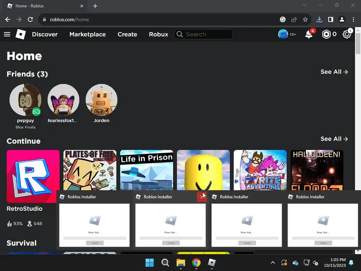The width and height of the screenshot is (361, 271).
Task: Click Chrome icon in taskbar
Action: pos(196,263)
